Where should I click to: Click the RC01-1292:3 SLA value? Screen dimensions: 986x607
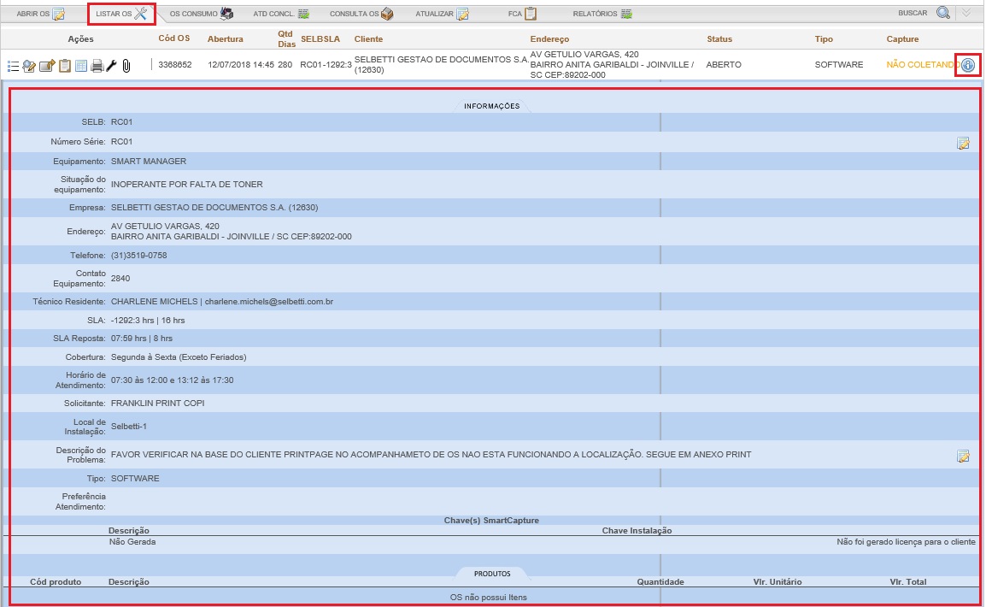tap(326, 65)
